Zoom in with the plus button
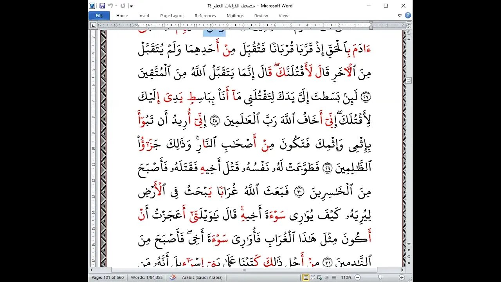The width and height of the screenshot is (501, 282). [x=402, y=277]
